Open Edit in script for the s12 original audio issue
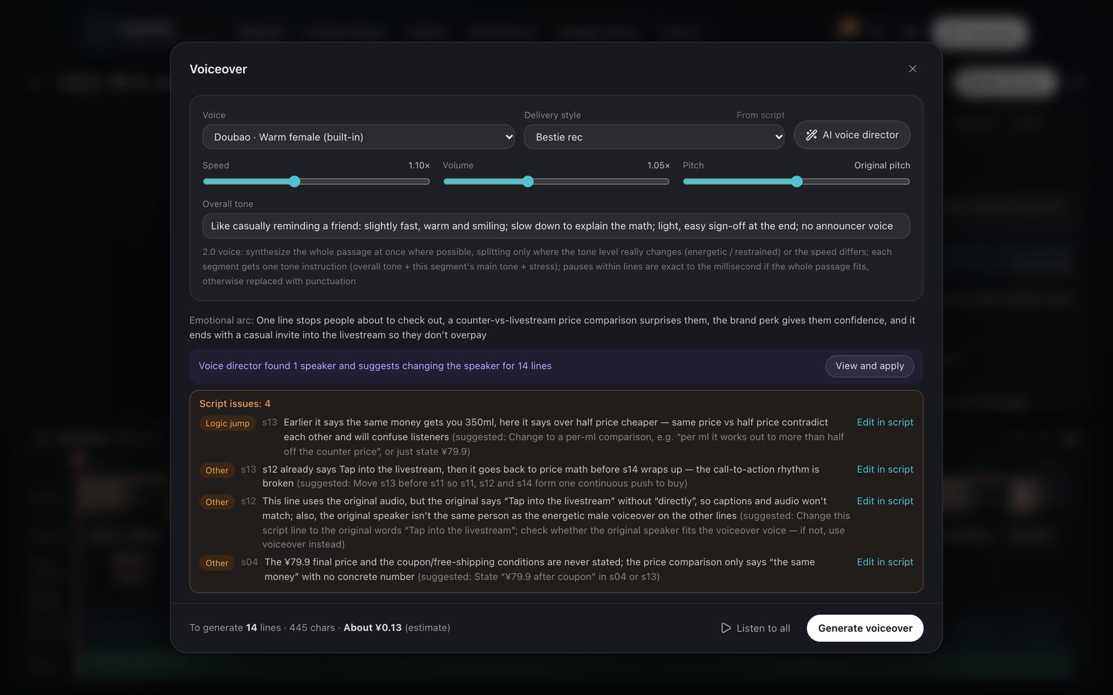 coord(885,500)
